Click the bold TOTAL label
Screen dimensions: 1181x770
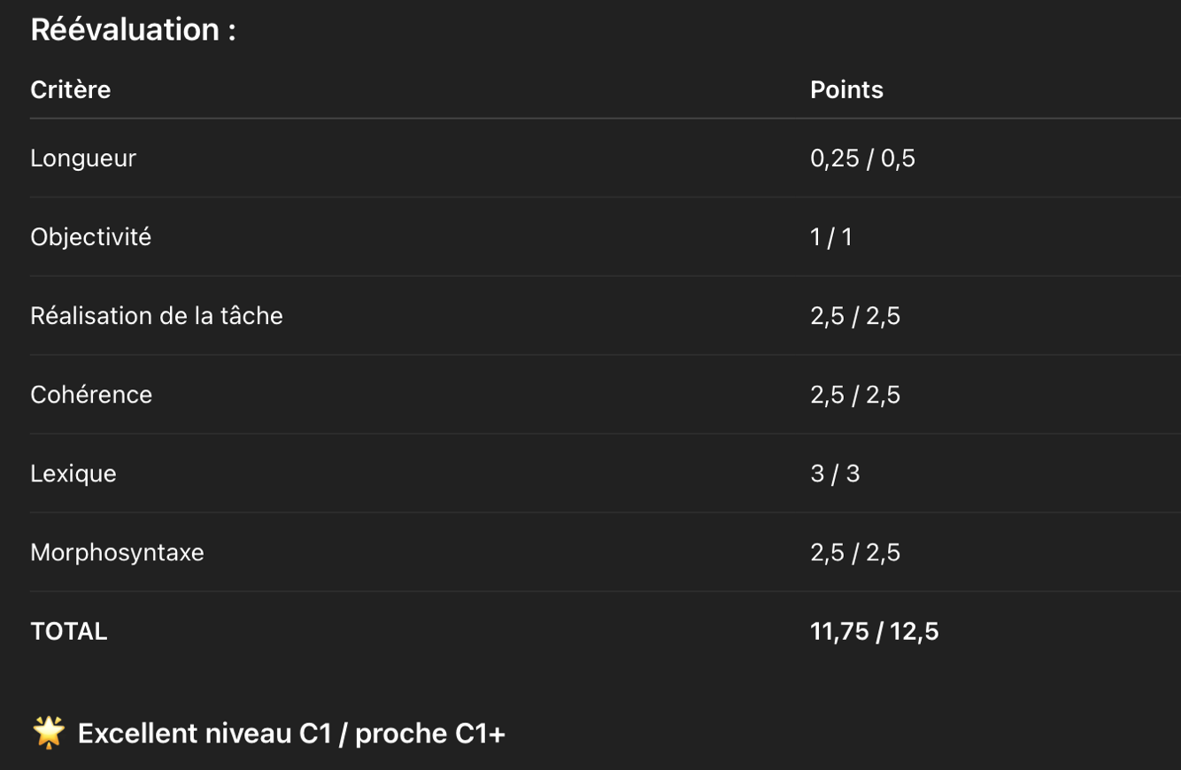[x=69, y=631]
